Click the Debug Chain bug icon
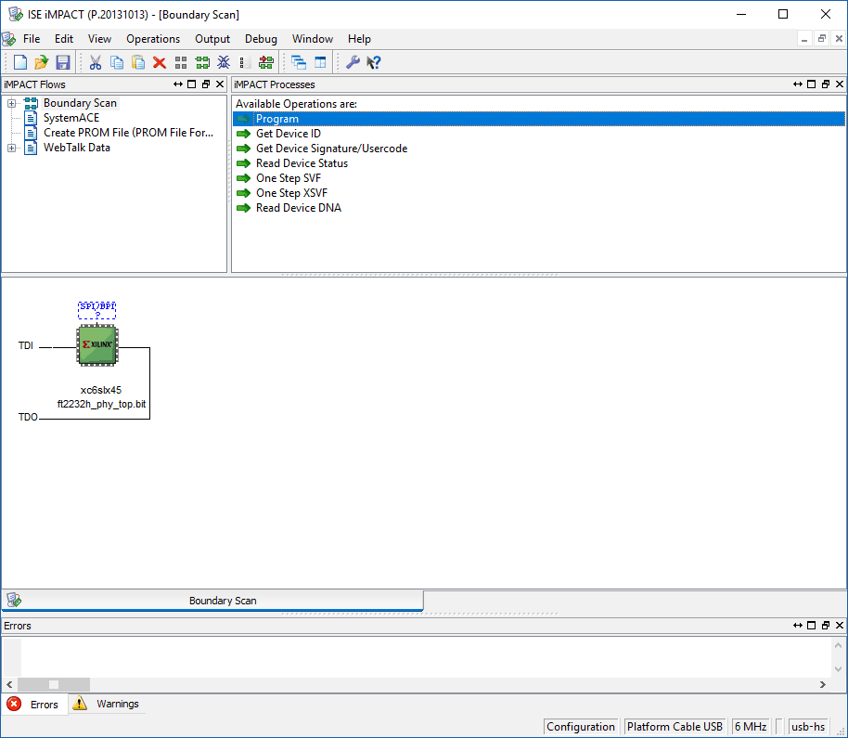Image resolution: width=848 pixels, height=738 pixels. click(x=224, y=62)
